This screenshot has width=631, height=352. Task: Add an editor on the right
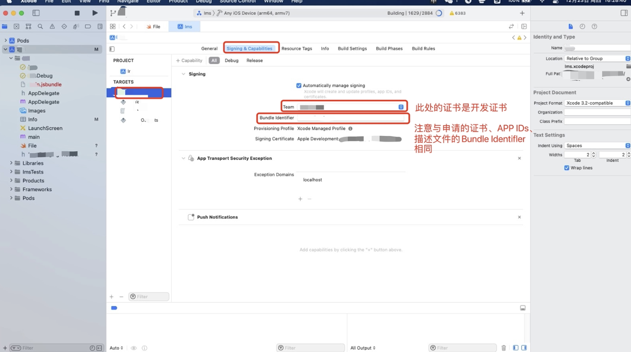pos(524,26)
